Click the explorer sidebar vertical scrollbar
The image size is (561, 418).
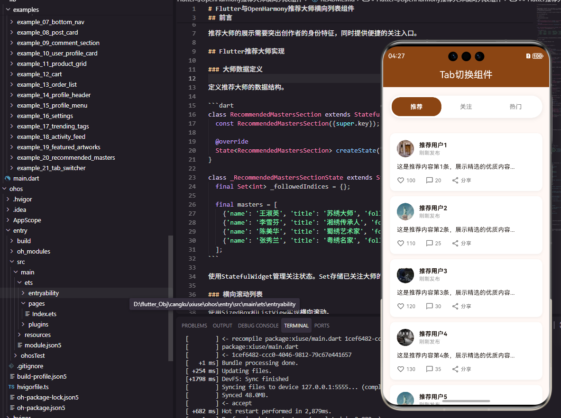tap(171, 298)
